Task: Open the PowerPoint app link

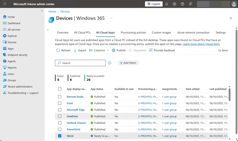Action: (x=73, y=129)
